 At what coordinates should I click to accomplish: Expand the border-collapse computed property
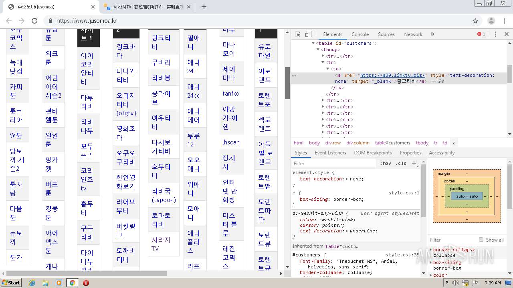point(431,250)
